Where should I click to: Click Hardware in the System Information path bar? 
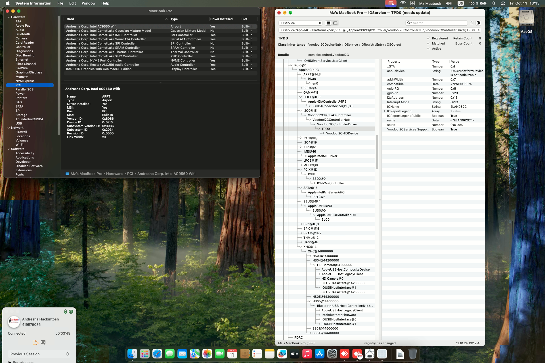(114, 174)
